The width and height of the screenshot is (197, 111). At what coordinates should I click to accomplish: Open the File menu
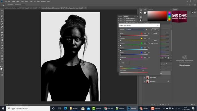(6, 1)
